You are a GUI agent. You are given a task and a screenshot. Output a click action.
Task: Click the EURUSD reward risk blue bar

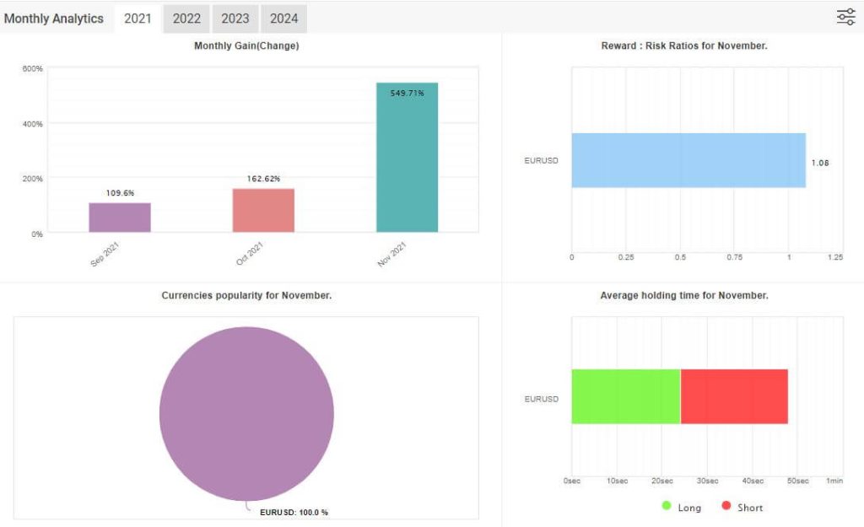[688, 160]
